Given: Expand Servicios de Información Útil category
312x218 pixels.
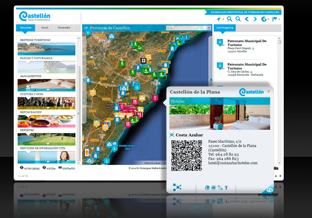Looking at the screenshot, I should tap(46, 157).
